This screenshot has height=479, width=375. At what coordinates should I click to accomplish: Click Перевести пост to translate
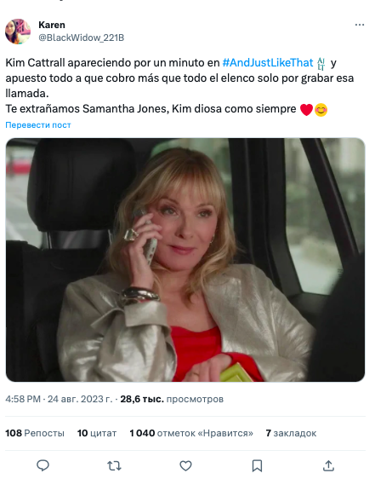point(38,125)
